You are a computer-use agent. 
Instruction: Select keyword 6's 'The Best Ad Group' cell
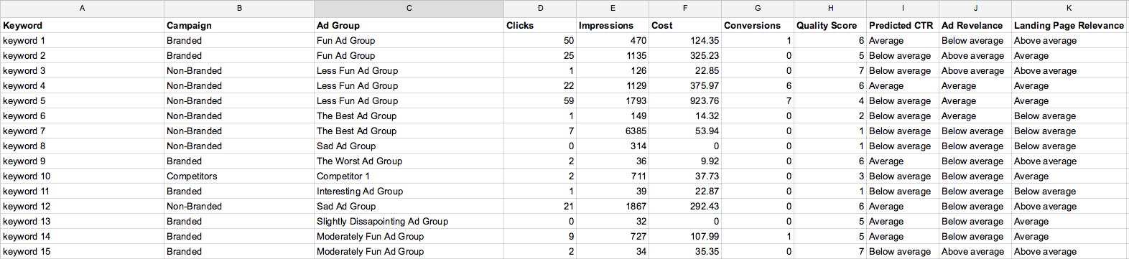point(409,116)
